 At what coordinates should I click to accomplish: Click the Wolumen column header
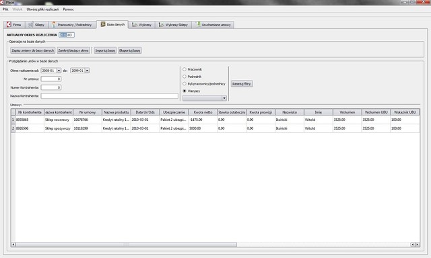click(x=347, y=112)
